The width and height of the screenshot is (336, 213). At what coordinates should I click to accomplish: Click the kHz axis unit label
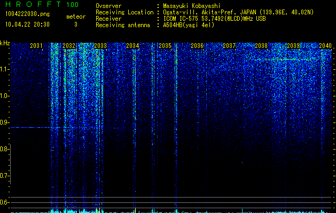click(x=5, y=43)
